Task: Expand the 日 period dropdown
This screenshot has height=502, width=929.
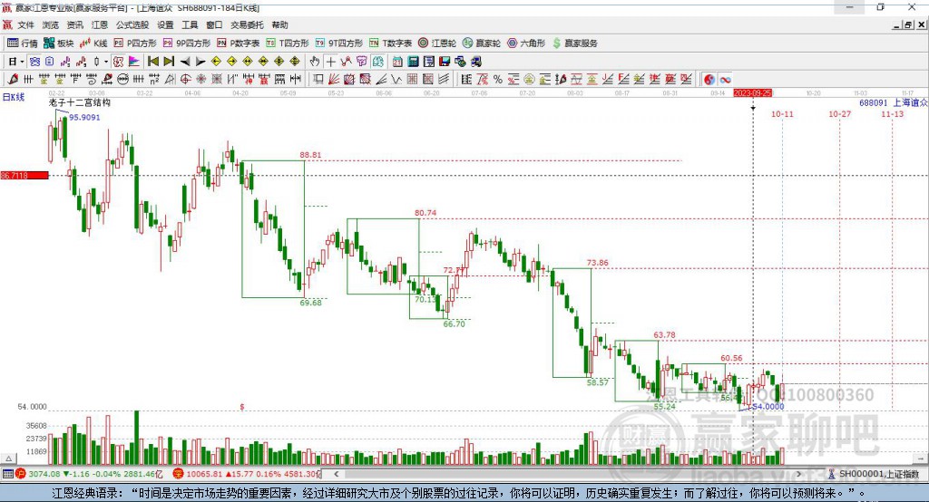Action: pos(22,62)
